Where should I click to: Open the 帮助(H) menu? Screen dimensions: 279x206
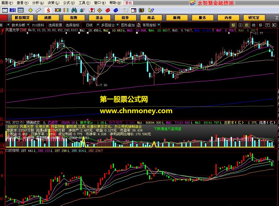pyautogui.click(x=115, y=3)
